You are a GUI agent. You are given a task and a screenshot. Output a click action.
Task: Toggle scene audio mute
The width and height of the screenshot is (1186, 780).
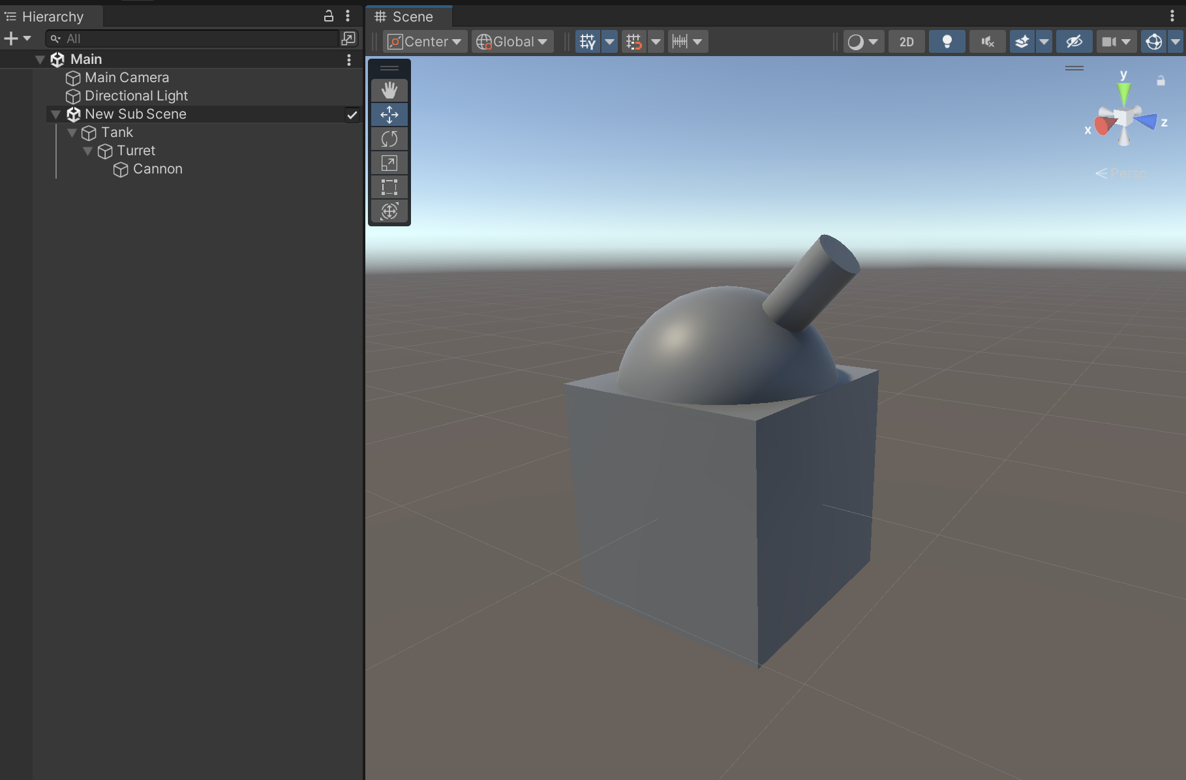coord(987,42)
